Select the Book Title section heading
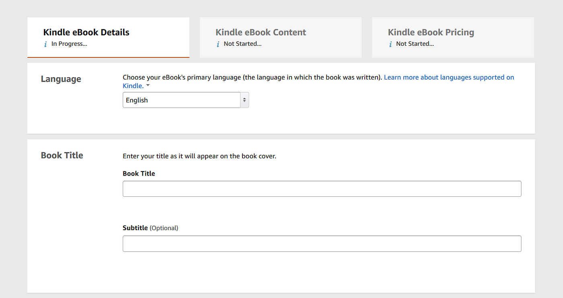The height and width of the screenshot is (298, 563). [62, 155]
